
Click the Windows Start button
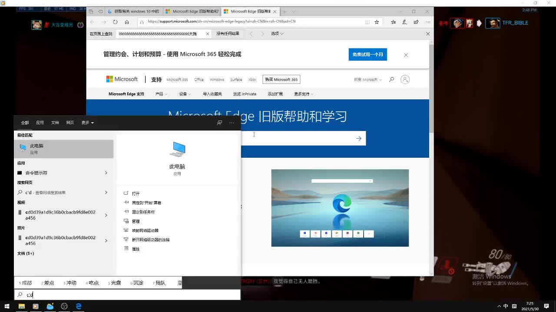[7, 306]
